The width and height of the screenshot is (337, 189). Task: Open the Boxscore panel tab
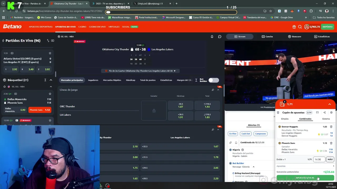[x=295, y=36]
